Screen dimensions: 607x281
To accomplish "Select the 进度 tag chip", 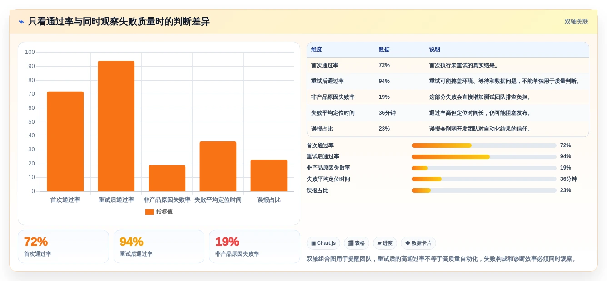I will coord(385,243).
